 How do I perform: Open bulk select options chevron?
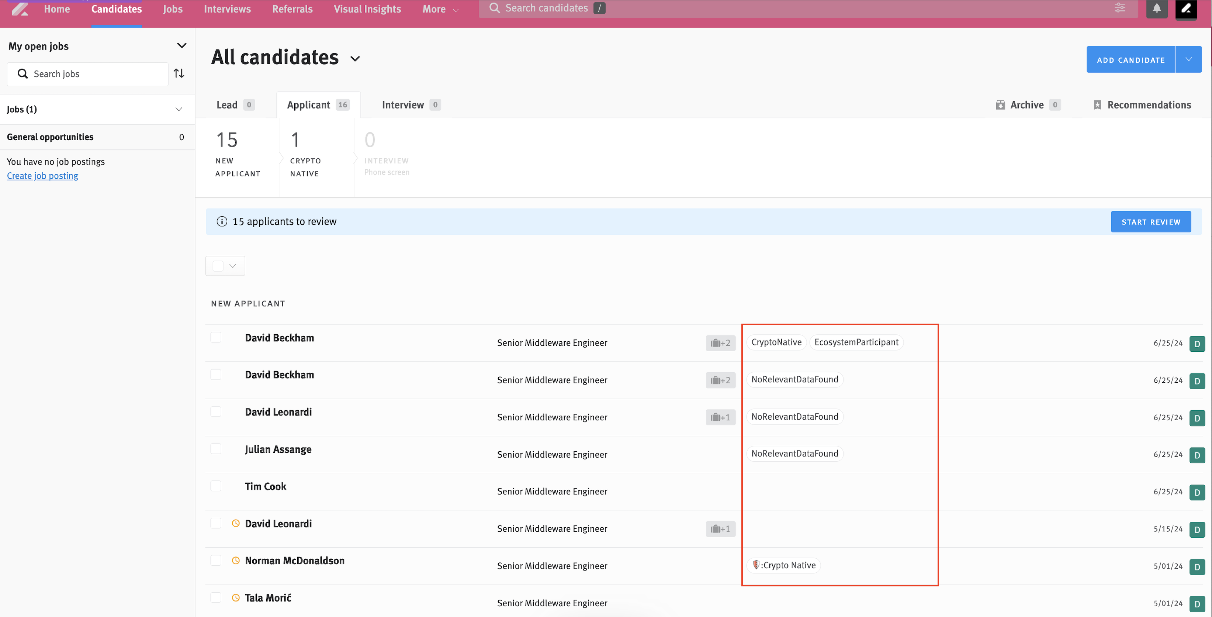click(x=232, y=266)
